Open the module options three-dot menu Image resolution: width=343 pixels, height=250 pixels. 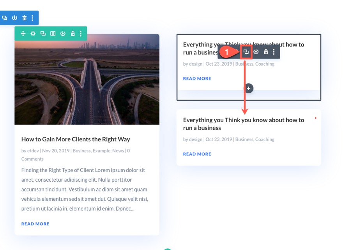274,51
